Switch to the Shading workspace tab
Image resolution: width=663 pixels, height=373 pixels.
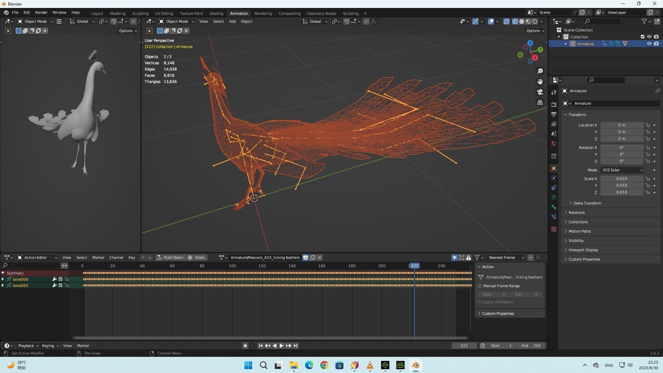216,13
